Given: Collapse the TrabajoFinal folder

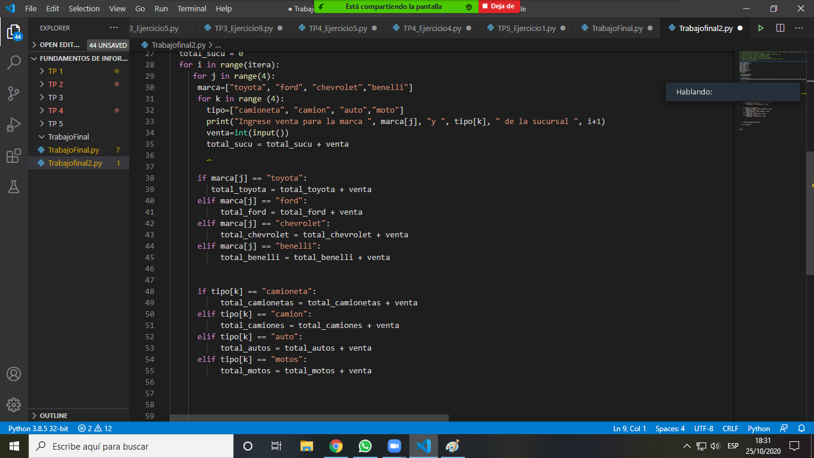Looking at the screenshot, I should 79,137.
